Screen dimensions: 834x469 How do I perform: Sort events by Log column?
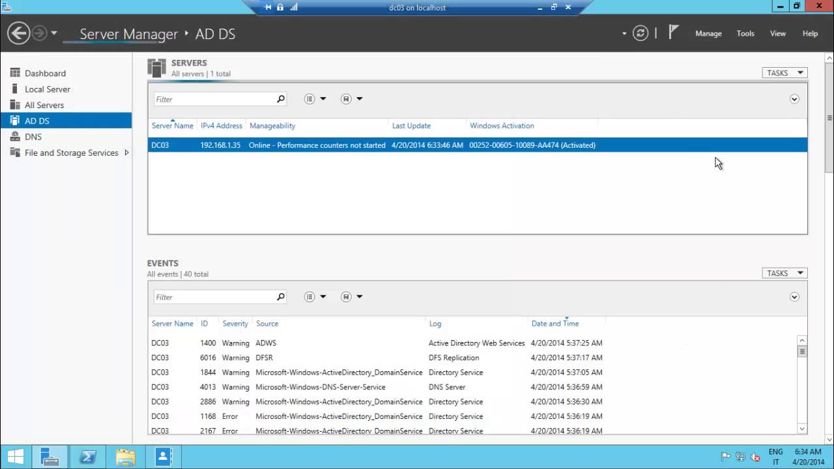(435, 324)
